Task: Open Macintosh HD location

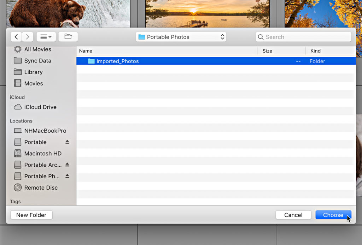Action: pyautogui.click(x=42, y=154)
